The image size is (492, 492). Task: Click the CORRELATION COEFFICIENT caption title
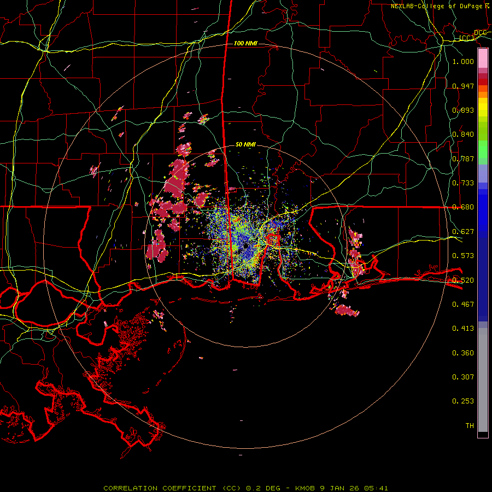tap(160, 488)
